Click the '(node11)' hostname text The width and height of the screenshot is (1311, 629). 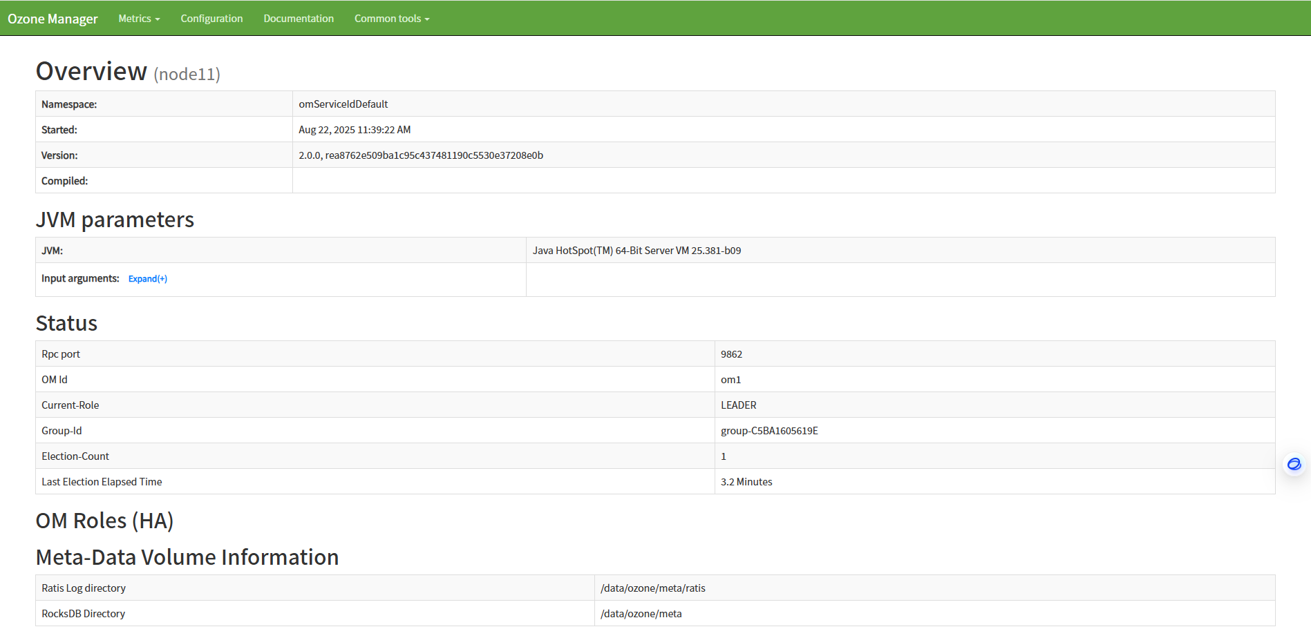[187, 74]
